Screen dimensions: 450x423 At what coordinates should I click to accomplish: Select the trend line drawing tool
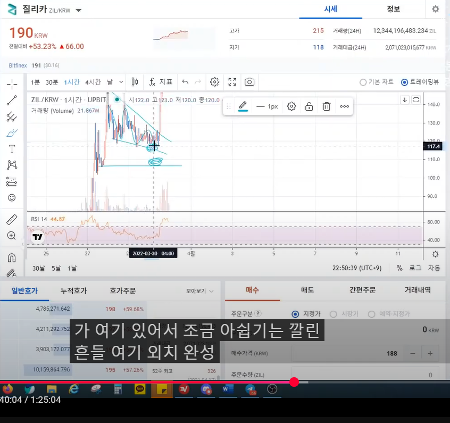pyautogui.click(x=12, y=101)
